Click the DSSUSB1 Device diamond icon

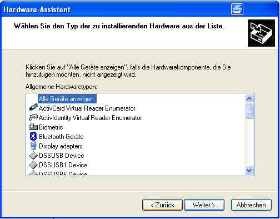[x=33, y=165]
